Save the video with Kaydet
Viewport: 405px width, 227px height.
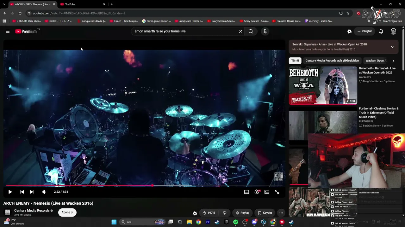[265, 213]
